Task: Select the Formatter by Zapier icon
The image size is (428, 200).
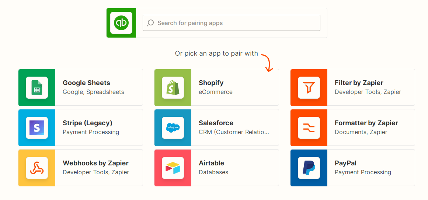Action: (309, 128)
